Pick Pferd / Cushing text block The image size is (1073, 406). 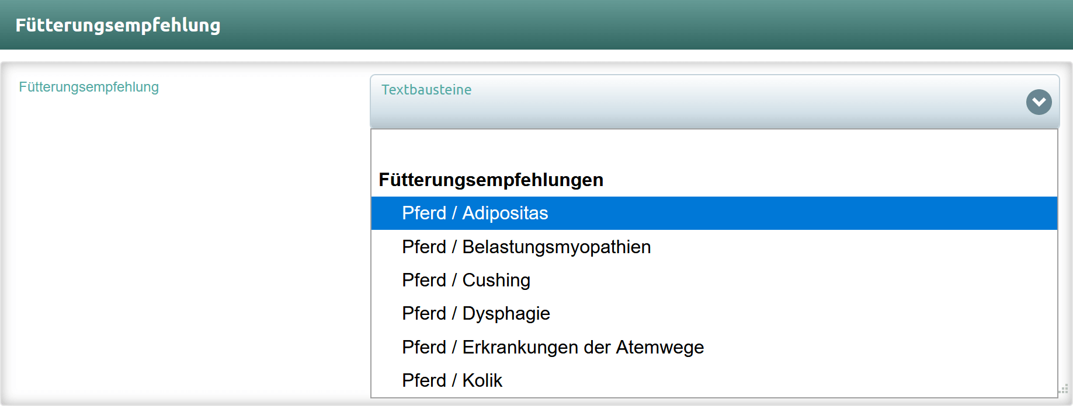pos(714,280)
